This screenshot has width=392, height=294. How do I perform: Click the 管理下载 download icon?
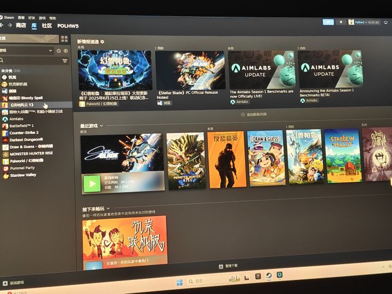pos(221,266)
